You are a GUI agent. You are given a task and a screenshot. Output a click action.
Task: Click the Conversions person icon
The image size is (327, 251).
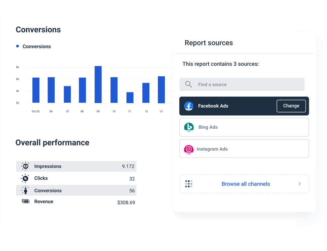[x=25, y=190]
